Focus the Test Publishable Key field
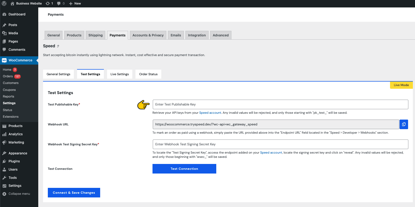This screenshot has height=207, width=415. pos(280,104)
